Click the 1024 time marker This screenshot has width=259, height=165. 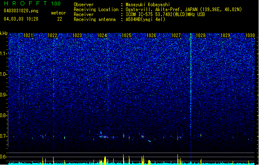pos(102,35)
